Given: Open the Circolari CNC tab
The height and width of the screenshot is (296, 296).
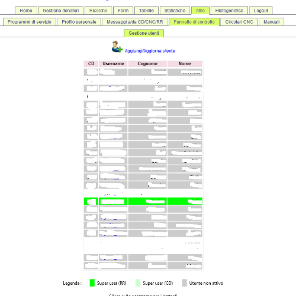Looking at the screenshot, I should (239, 22).
